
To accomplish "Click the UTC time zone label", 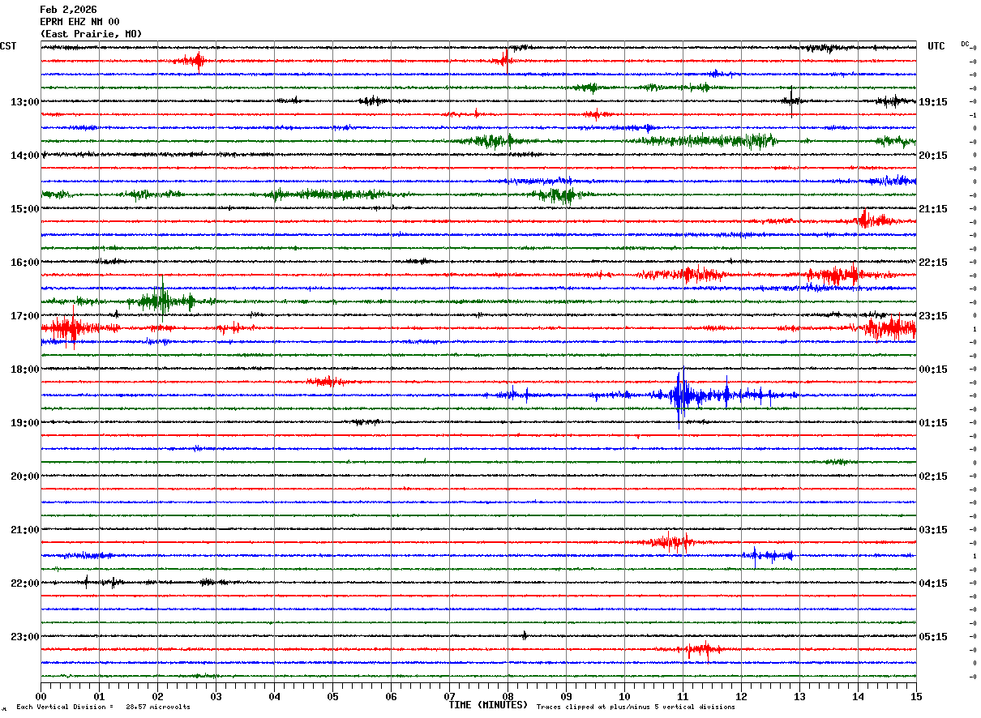I will click(x=936, y=46).
